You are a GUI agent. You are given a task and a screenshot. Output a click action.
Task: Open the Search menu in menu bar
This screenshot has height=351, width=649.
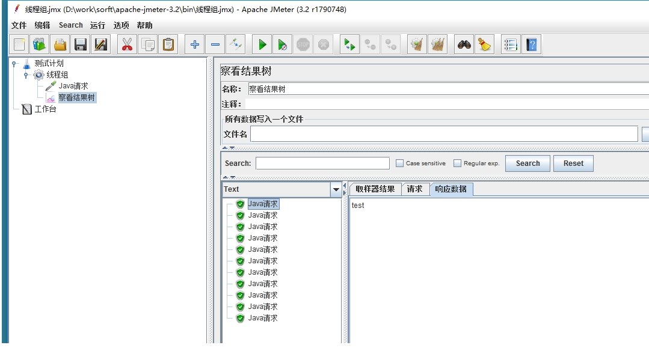[71, 25]
